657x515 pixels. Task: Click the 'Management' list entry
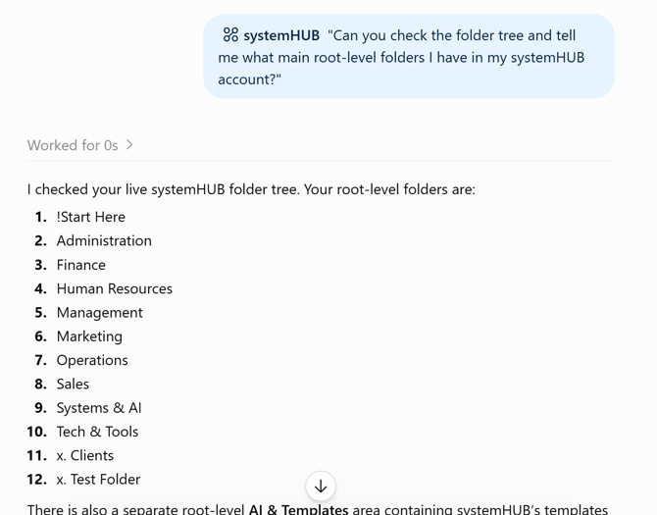coord(100,313)
